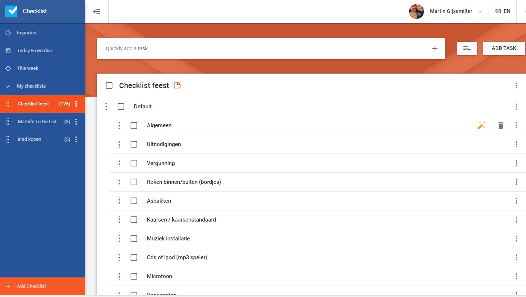Click drag handle of Martin's To Do List
526x297 pixels.
point(8,122)
